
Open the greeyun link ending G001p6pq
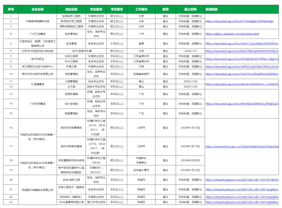tap(242, 197)
